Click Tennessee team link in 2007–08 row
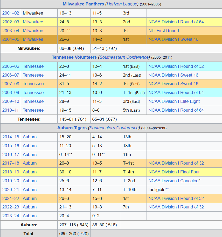The width and height of the screenshot is (222, 237). pos(33,84)
